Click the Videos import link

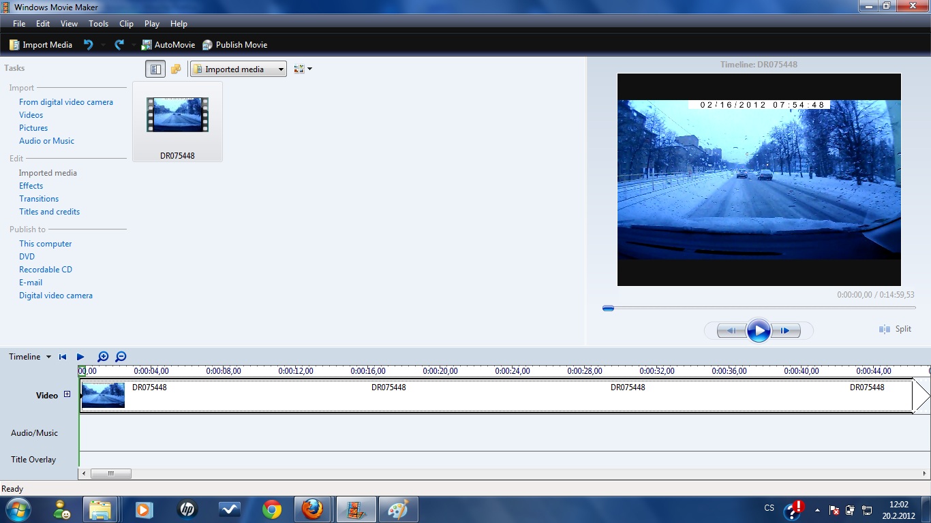click(x=31, y=115)
